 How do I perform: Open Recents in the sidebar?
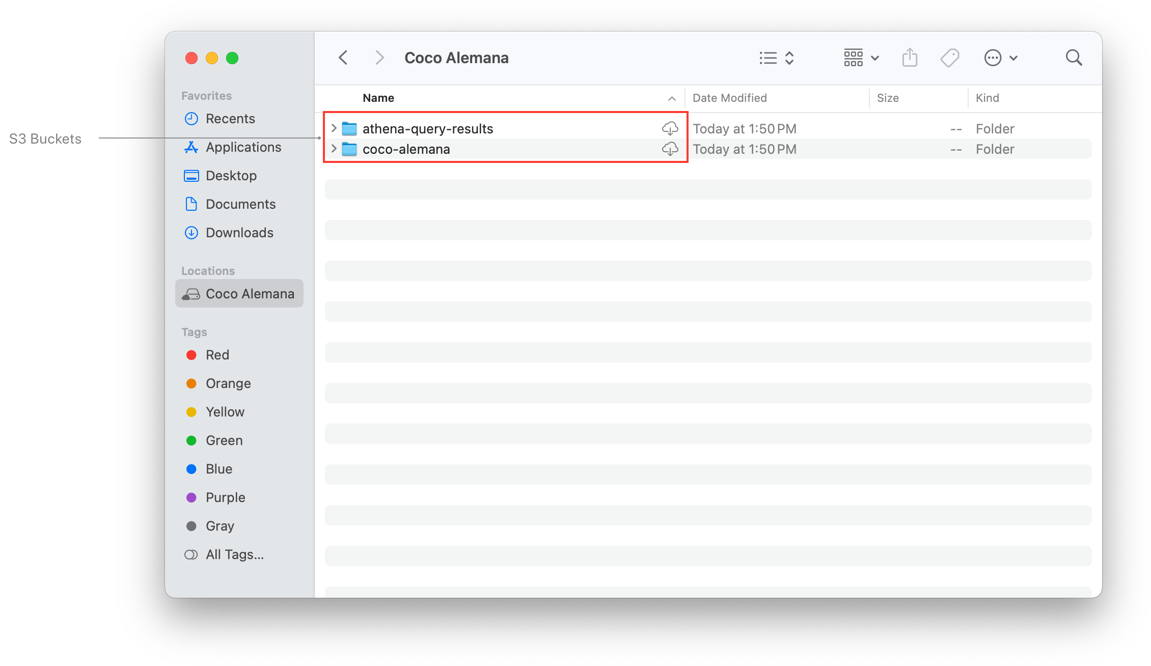[x=230, y=119]
